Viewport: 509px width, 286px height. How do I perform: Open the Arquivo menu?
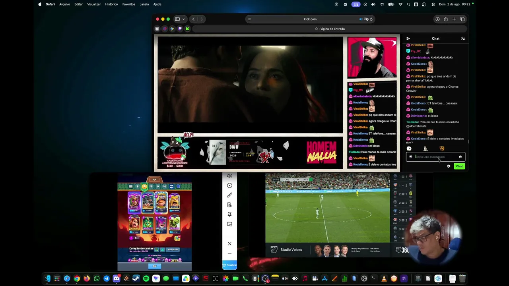64,4
